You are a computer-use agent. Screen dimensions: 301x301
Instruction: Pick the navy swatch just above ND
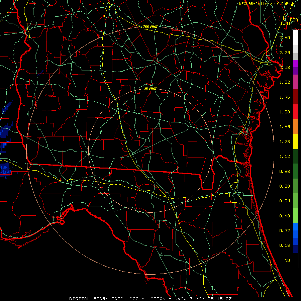(x=295, y=249)
